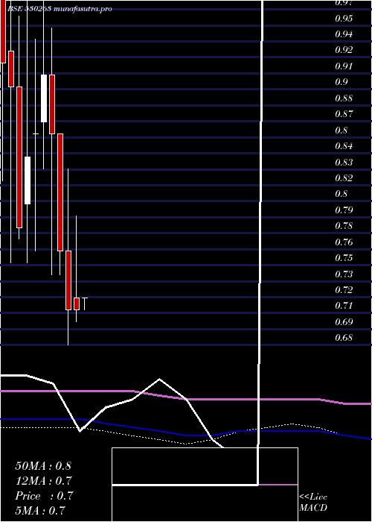Pick the 0.75 price axis label
Screen dimensions: 372x522
pyautogui.click(x=344, y=258)
